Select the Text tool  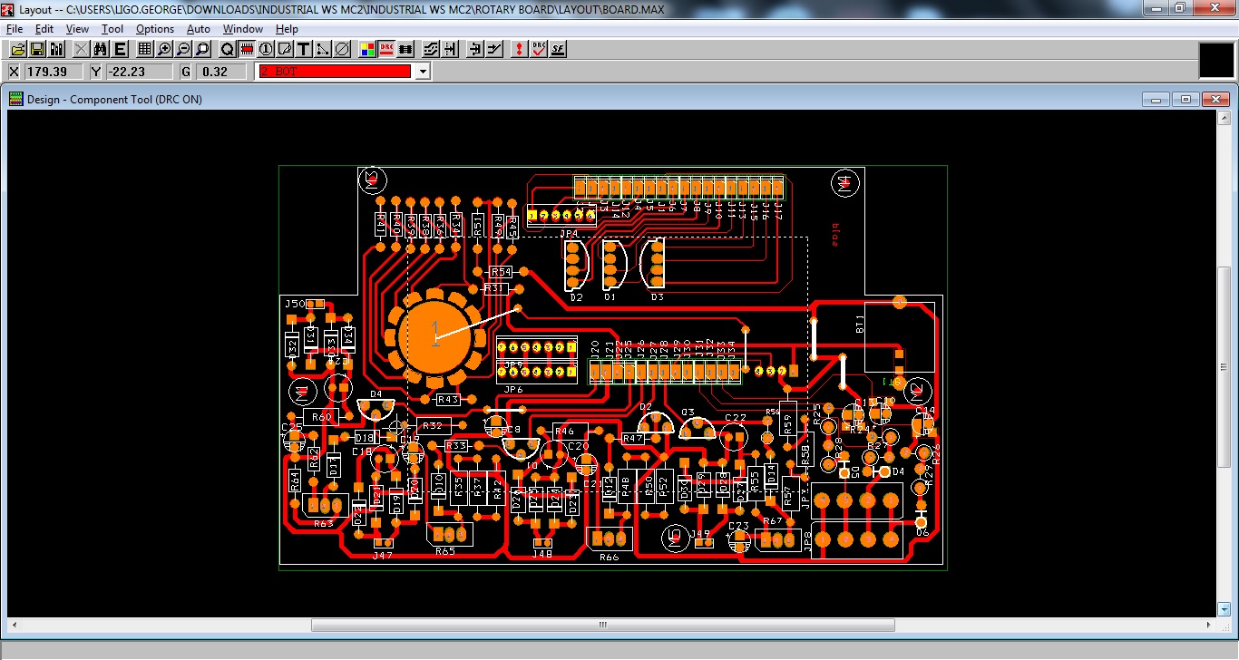pyautogui.click(x=302, y=49)
